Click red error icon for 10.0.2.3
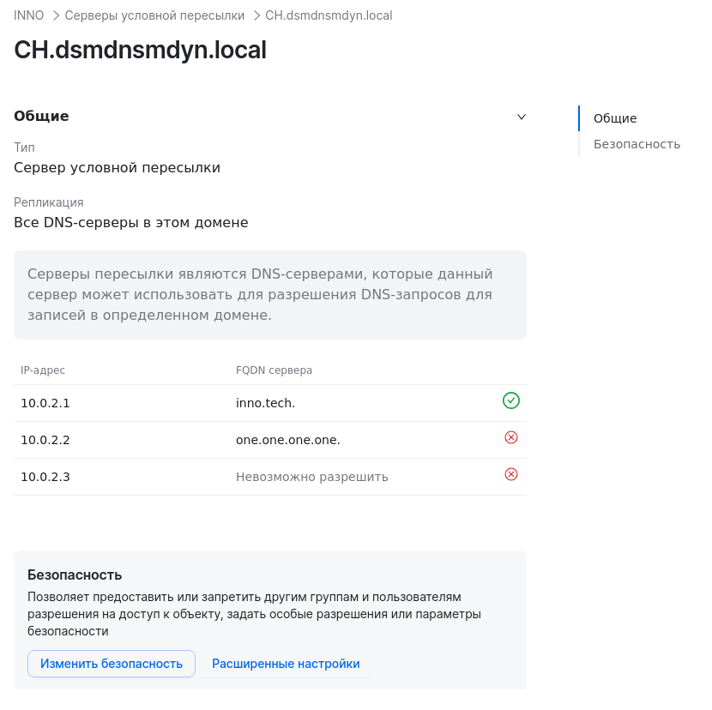The image size is (712, 710). [x=511, y=474]
